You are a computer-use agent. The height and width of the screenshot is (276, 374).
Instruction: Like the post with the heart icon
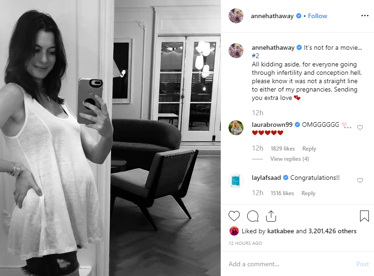(234, 216)
